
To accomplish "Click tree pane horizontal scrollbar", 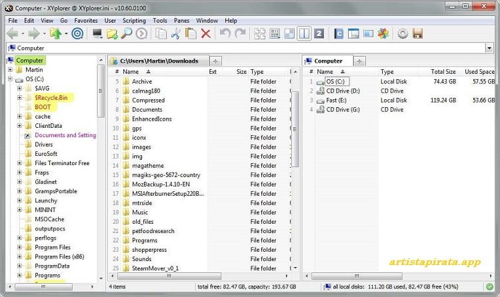I will point(44,287).
